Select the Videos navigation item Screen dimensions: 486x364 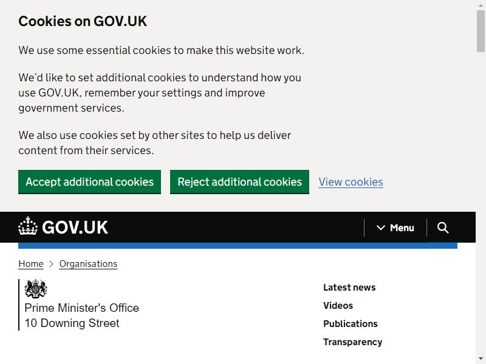[x=338, y=306]
